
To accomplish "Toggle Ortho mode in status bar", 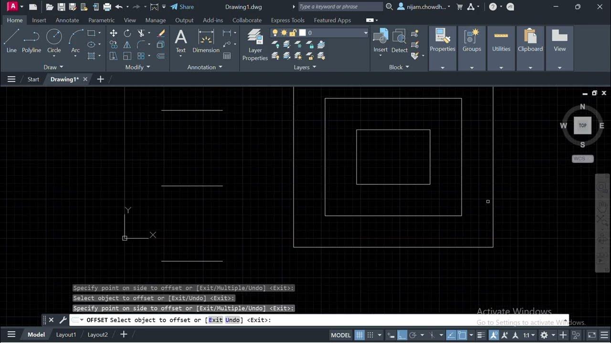I will [402, 335].
